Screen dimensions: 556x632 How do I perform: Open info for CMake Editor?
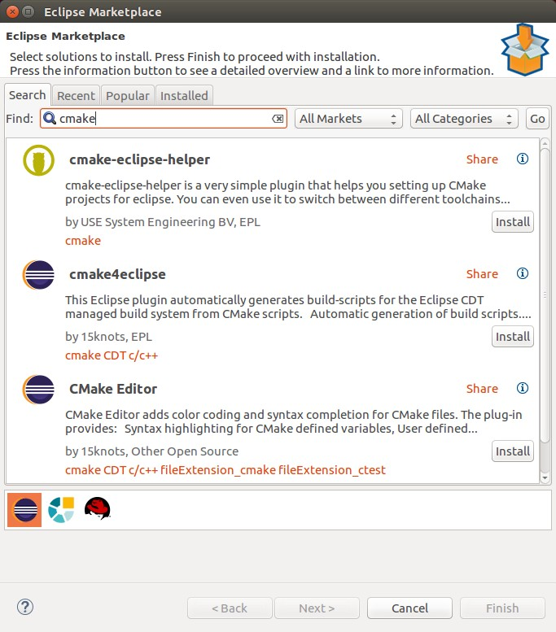pos(522,388)
